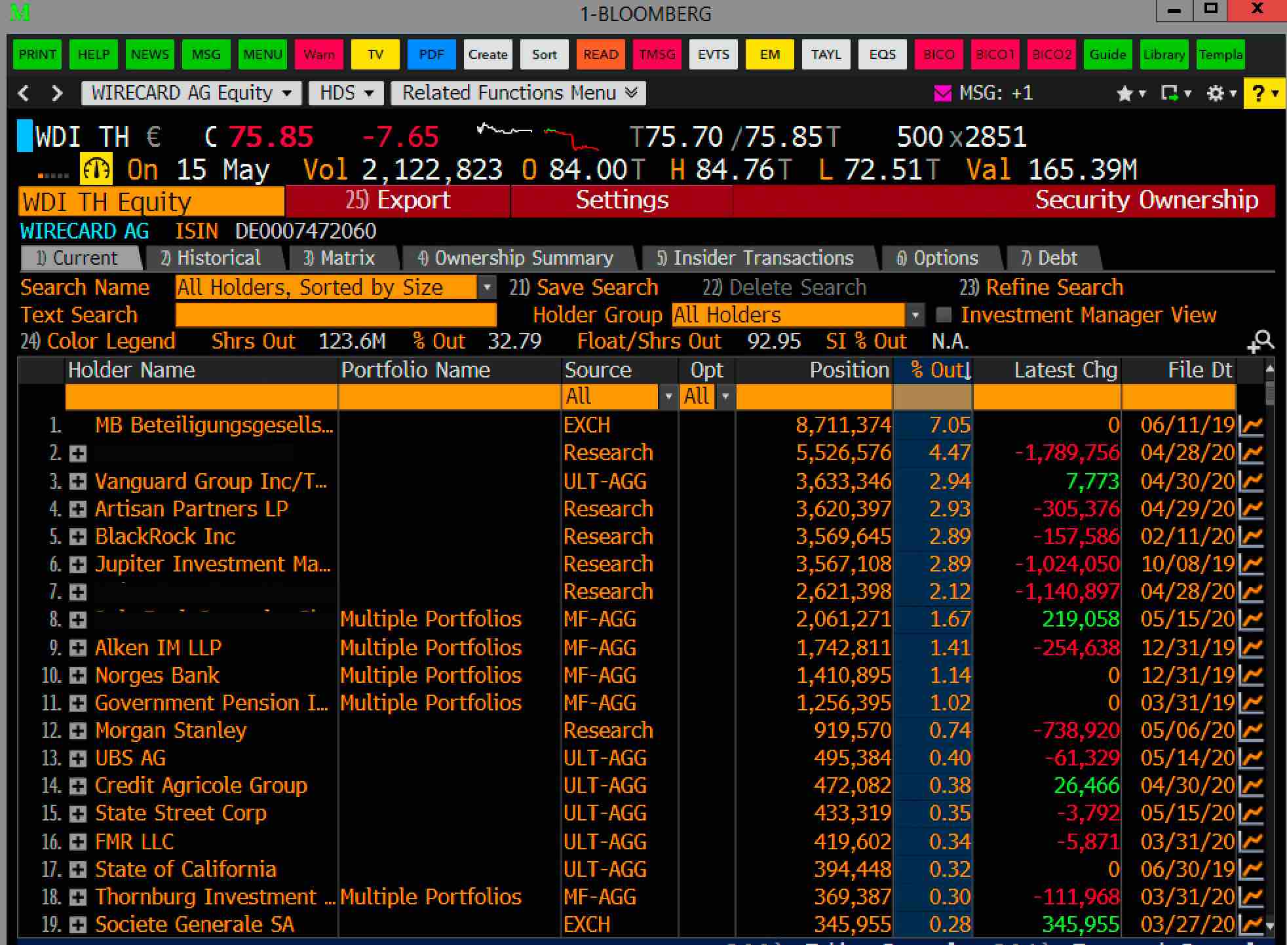Open chart icon for MB Beteiligungsgesells row
This screenshot has height=945, width=1287.
[x=1252, y=426]
